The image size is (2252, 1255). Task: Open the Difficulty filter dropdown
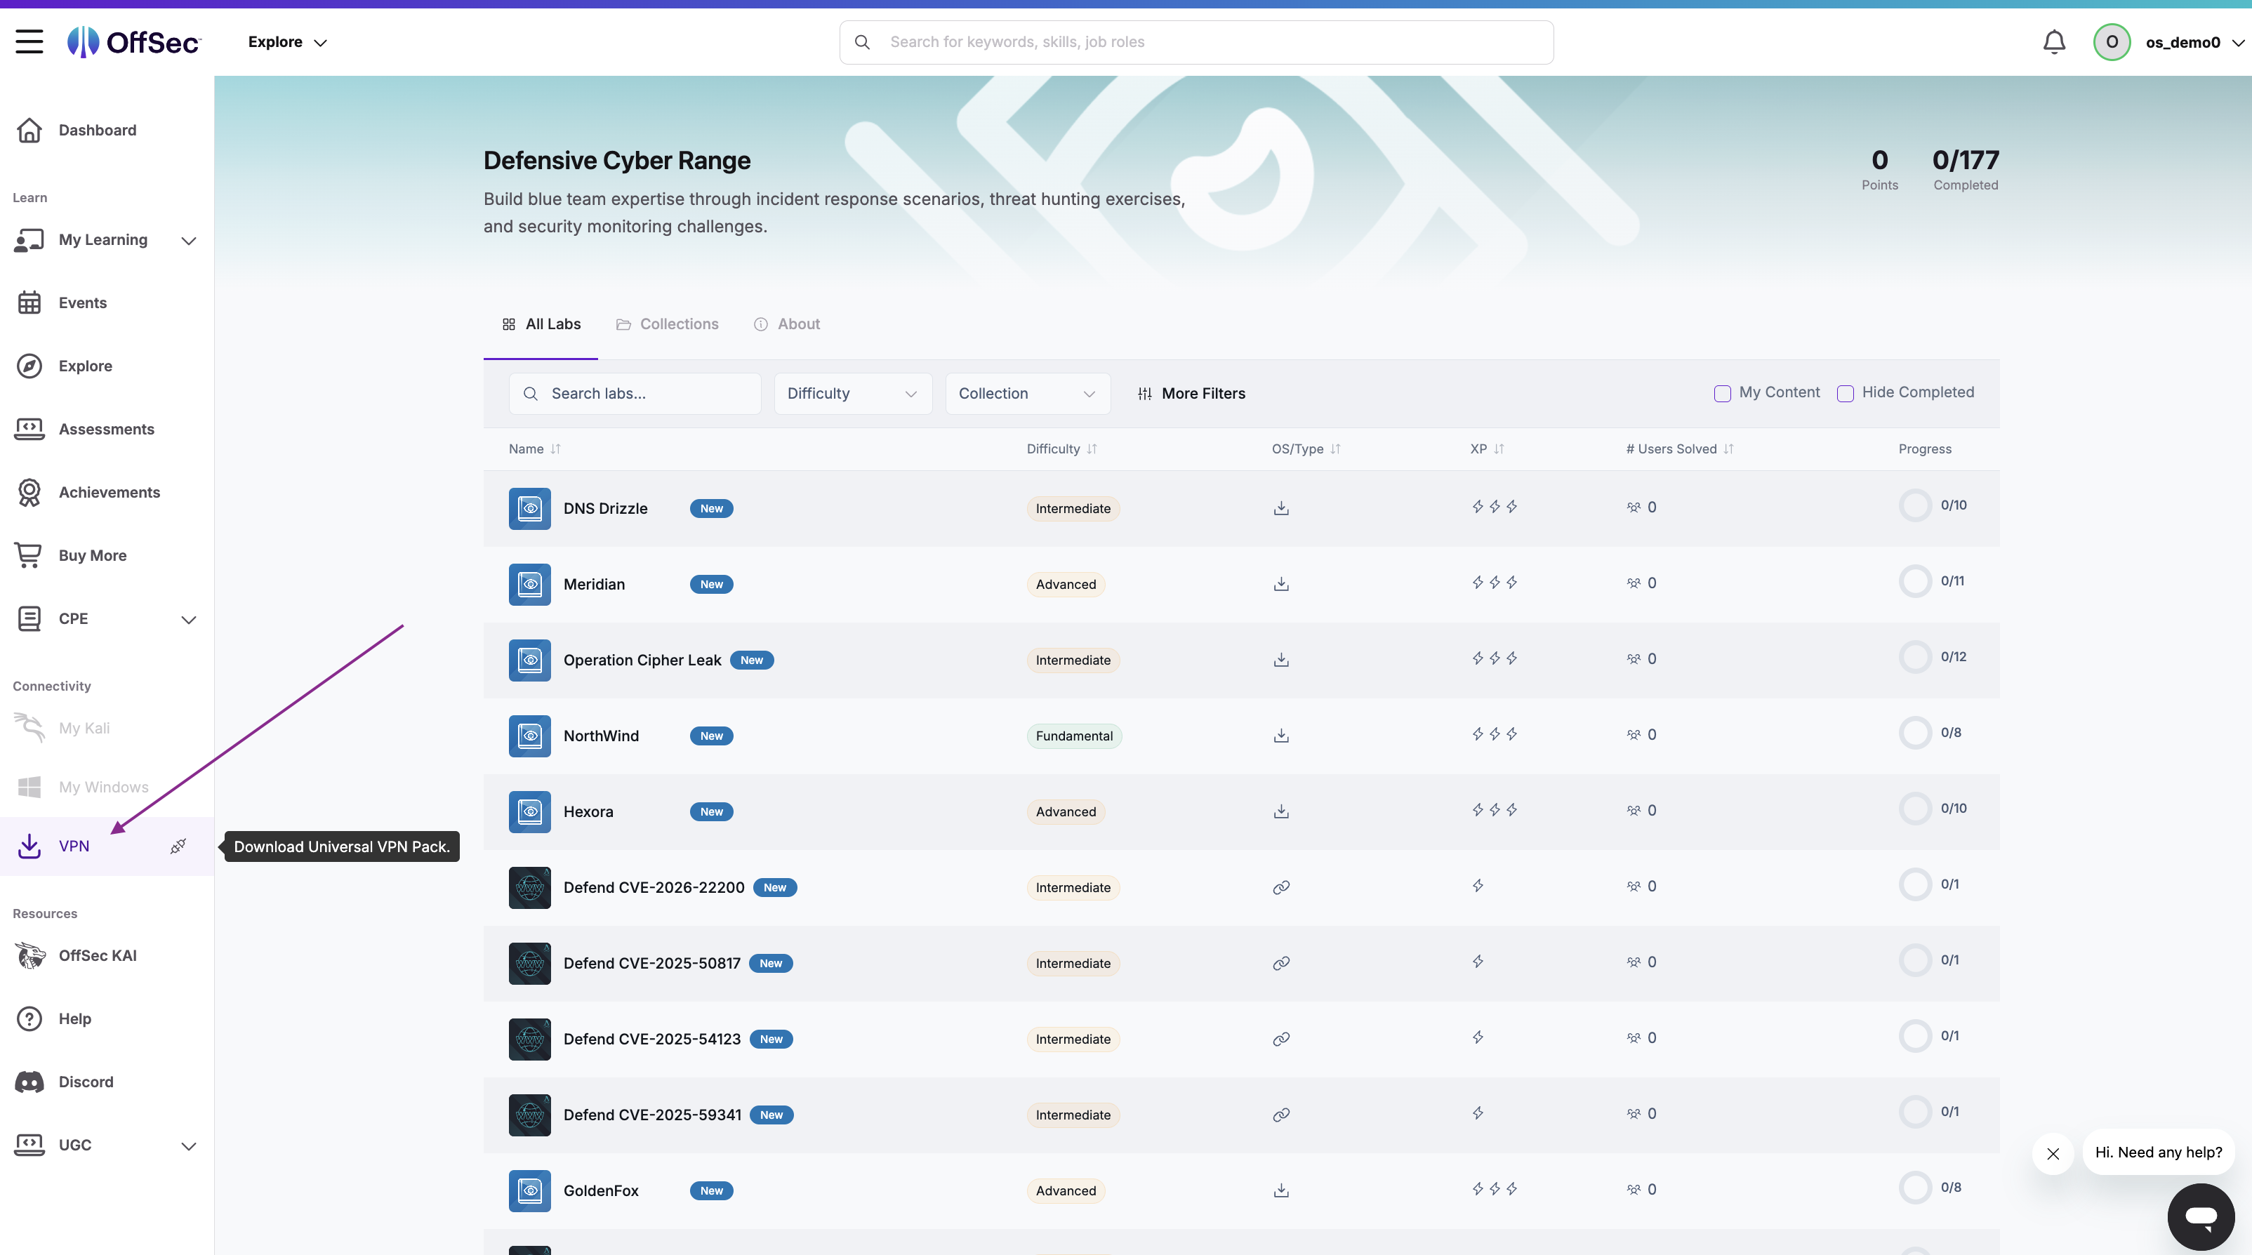(x=852, y=393)
